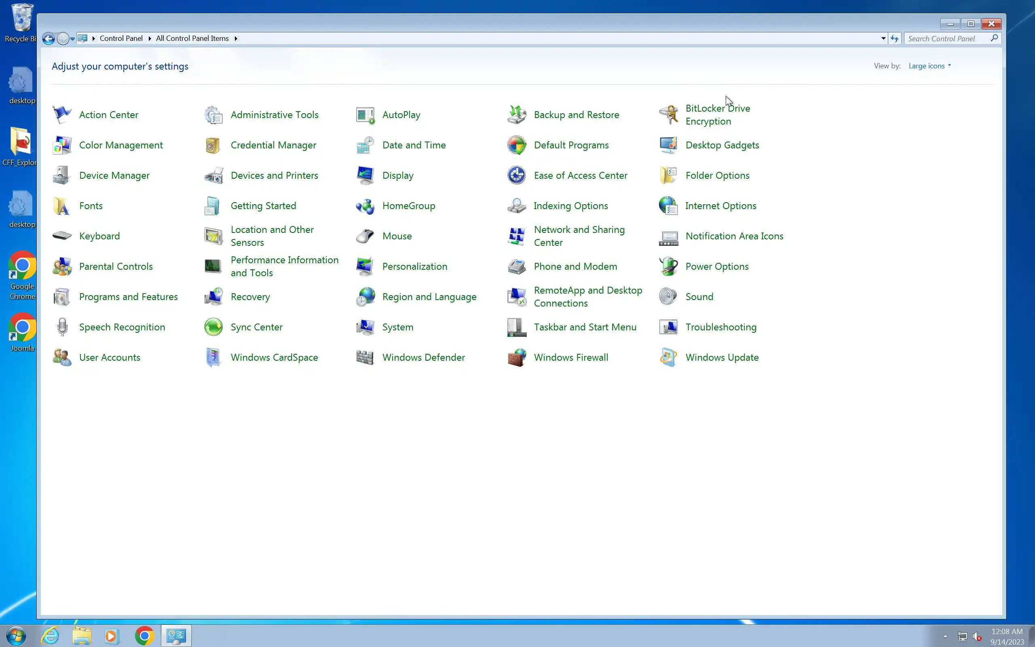Click the Windows Update icon
This screenshot has height=647, width=1035.
pyautogui.click(x=668, y=357)
